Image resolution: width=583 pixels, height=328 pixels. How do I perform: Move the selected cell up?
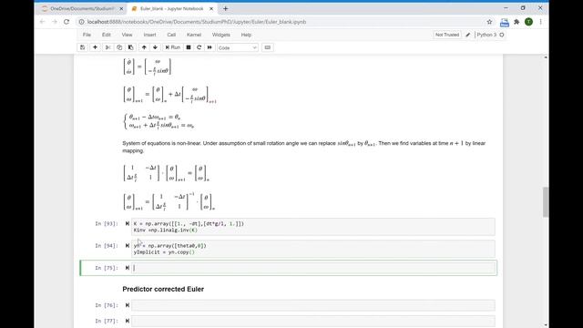[144, 47]
